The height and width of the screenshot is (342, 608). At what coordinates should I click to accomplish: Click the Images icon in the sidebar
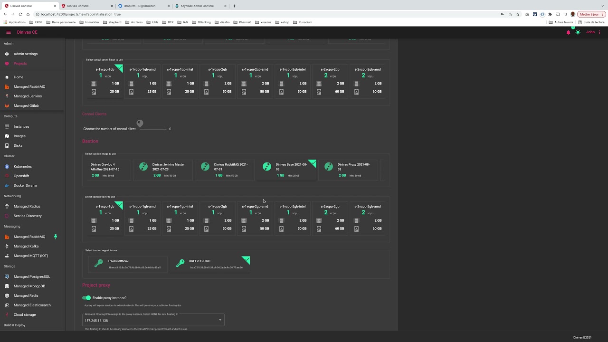click(7, 136)
